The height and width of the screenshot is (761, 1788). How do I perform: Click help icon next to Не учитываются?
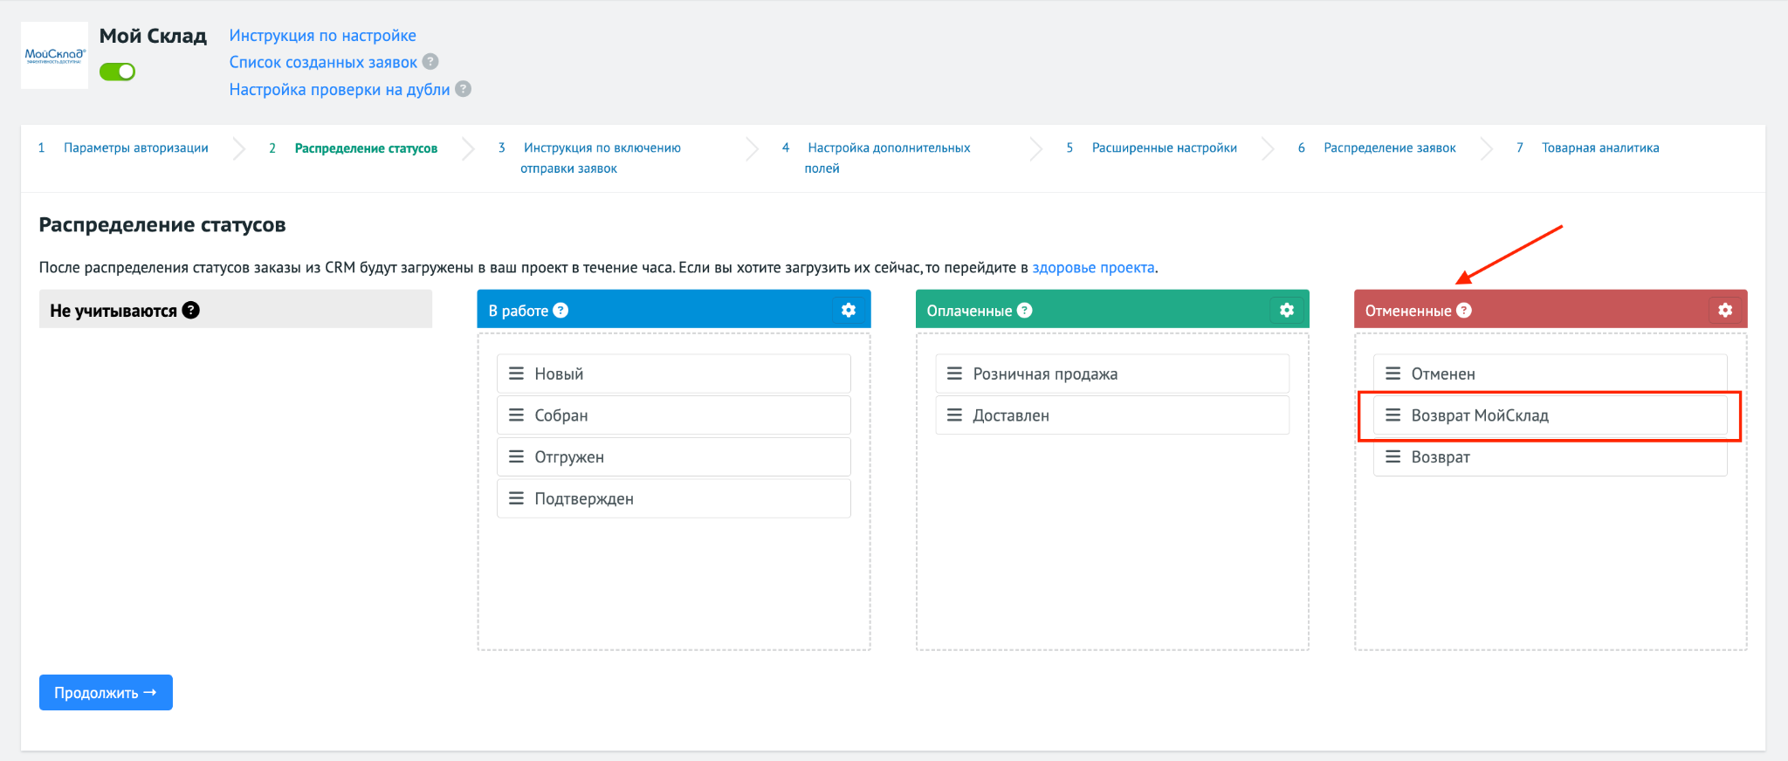[x=191, y=310]
